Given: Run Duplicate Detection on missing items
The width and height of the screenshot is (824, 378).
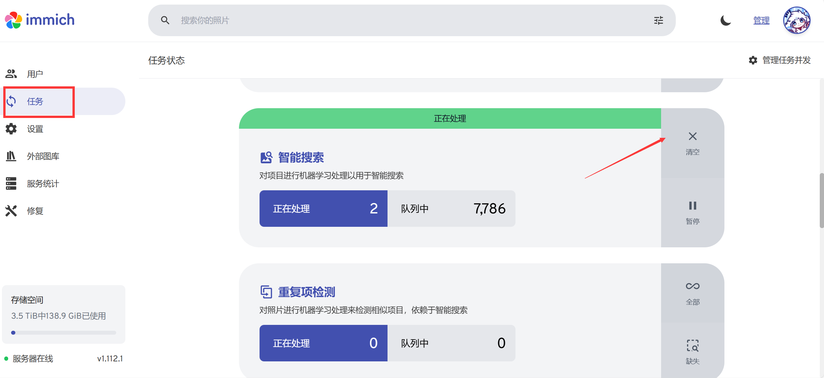Looking at the screenshot, I should click(x=692, y=351).
